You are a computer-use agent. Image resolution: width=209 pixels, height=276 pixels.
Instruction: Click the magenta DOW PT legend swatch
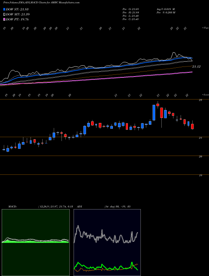[x=4, y=19]
